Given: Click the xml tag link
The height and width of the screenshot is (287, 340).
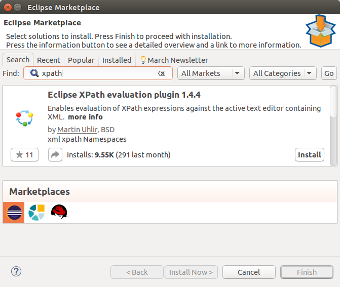Looking at the screenshot, I should point(54,139).
